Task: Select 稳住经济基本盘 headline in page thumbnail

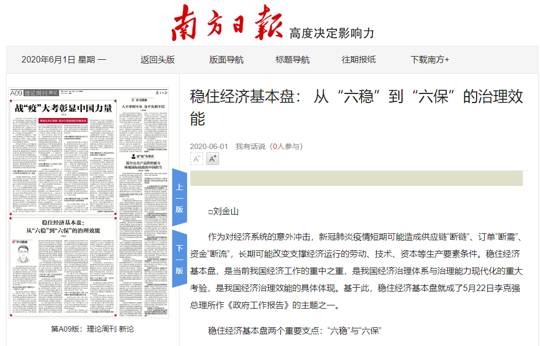Action: pos(63,226)
